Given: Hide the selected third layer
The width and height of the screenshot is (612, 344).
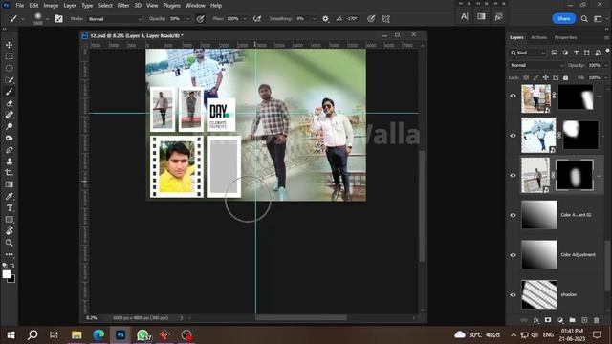Looking at the screenshot, I should 513,176.
